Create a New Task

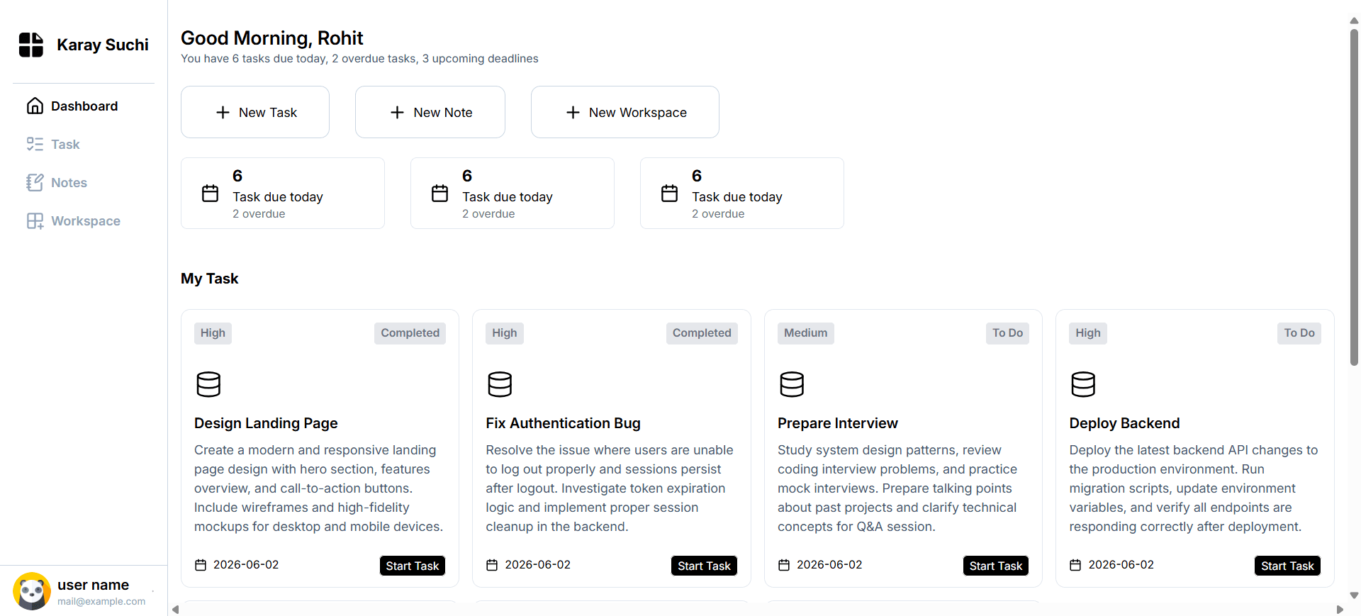(x=255, y=112)
